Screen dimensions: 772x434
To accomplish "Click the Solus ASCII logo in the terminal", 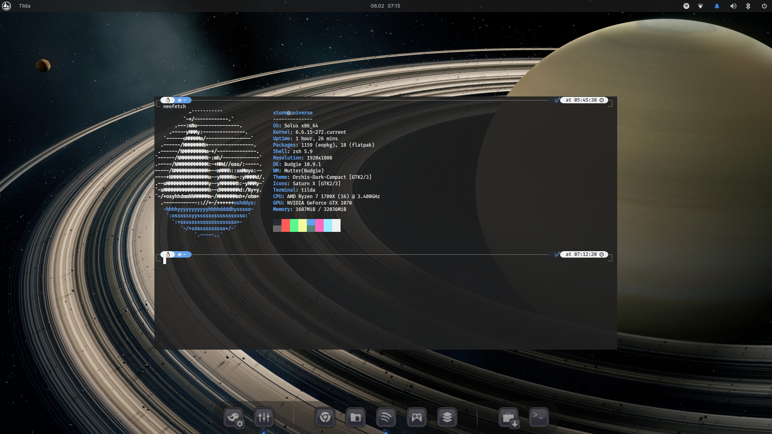I will (209, 174).
